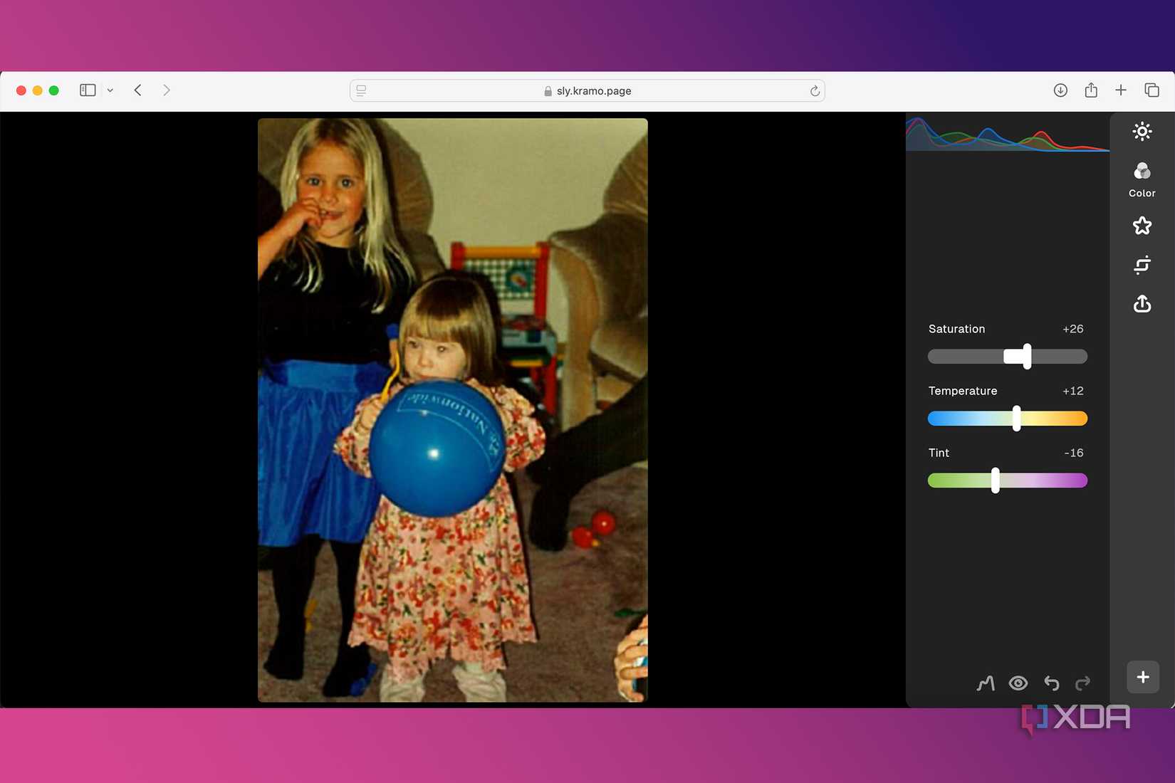
Task: Redo the last adjustment
Action: [x=1083, y=683]
